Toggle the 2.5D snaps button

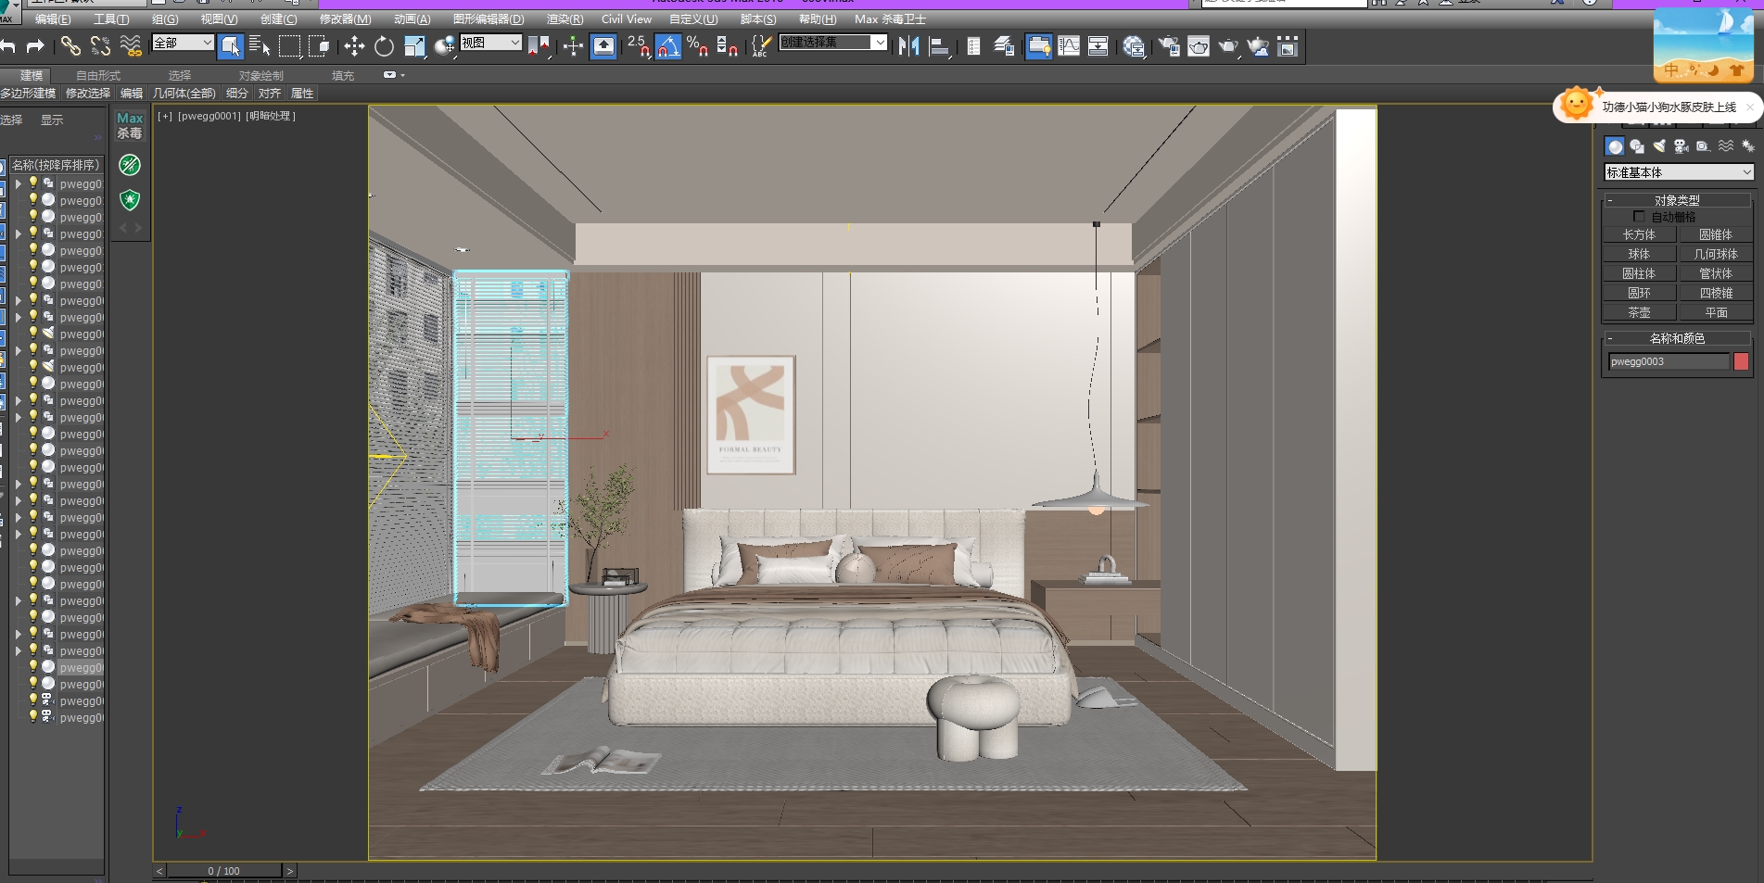[638, 46]
